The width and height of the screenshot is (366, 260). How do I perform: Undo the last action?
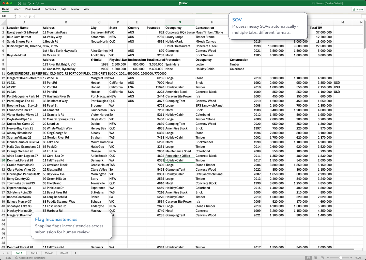click(x=30, y=3)
